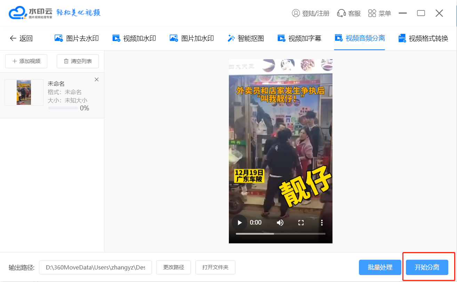Switch to 视频格式转换 tab

tap(423, 39)
